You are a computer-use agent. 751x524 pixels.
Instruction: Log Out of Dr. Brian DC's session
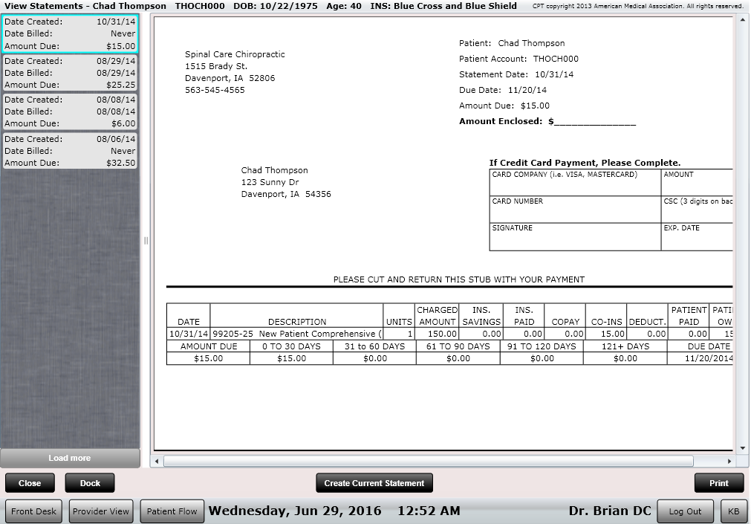[x=684, y=511]
